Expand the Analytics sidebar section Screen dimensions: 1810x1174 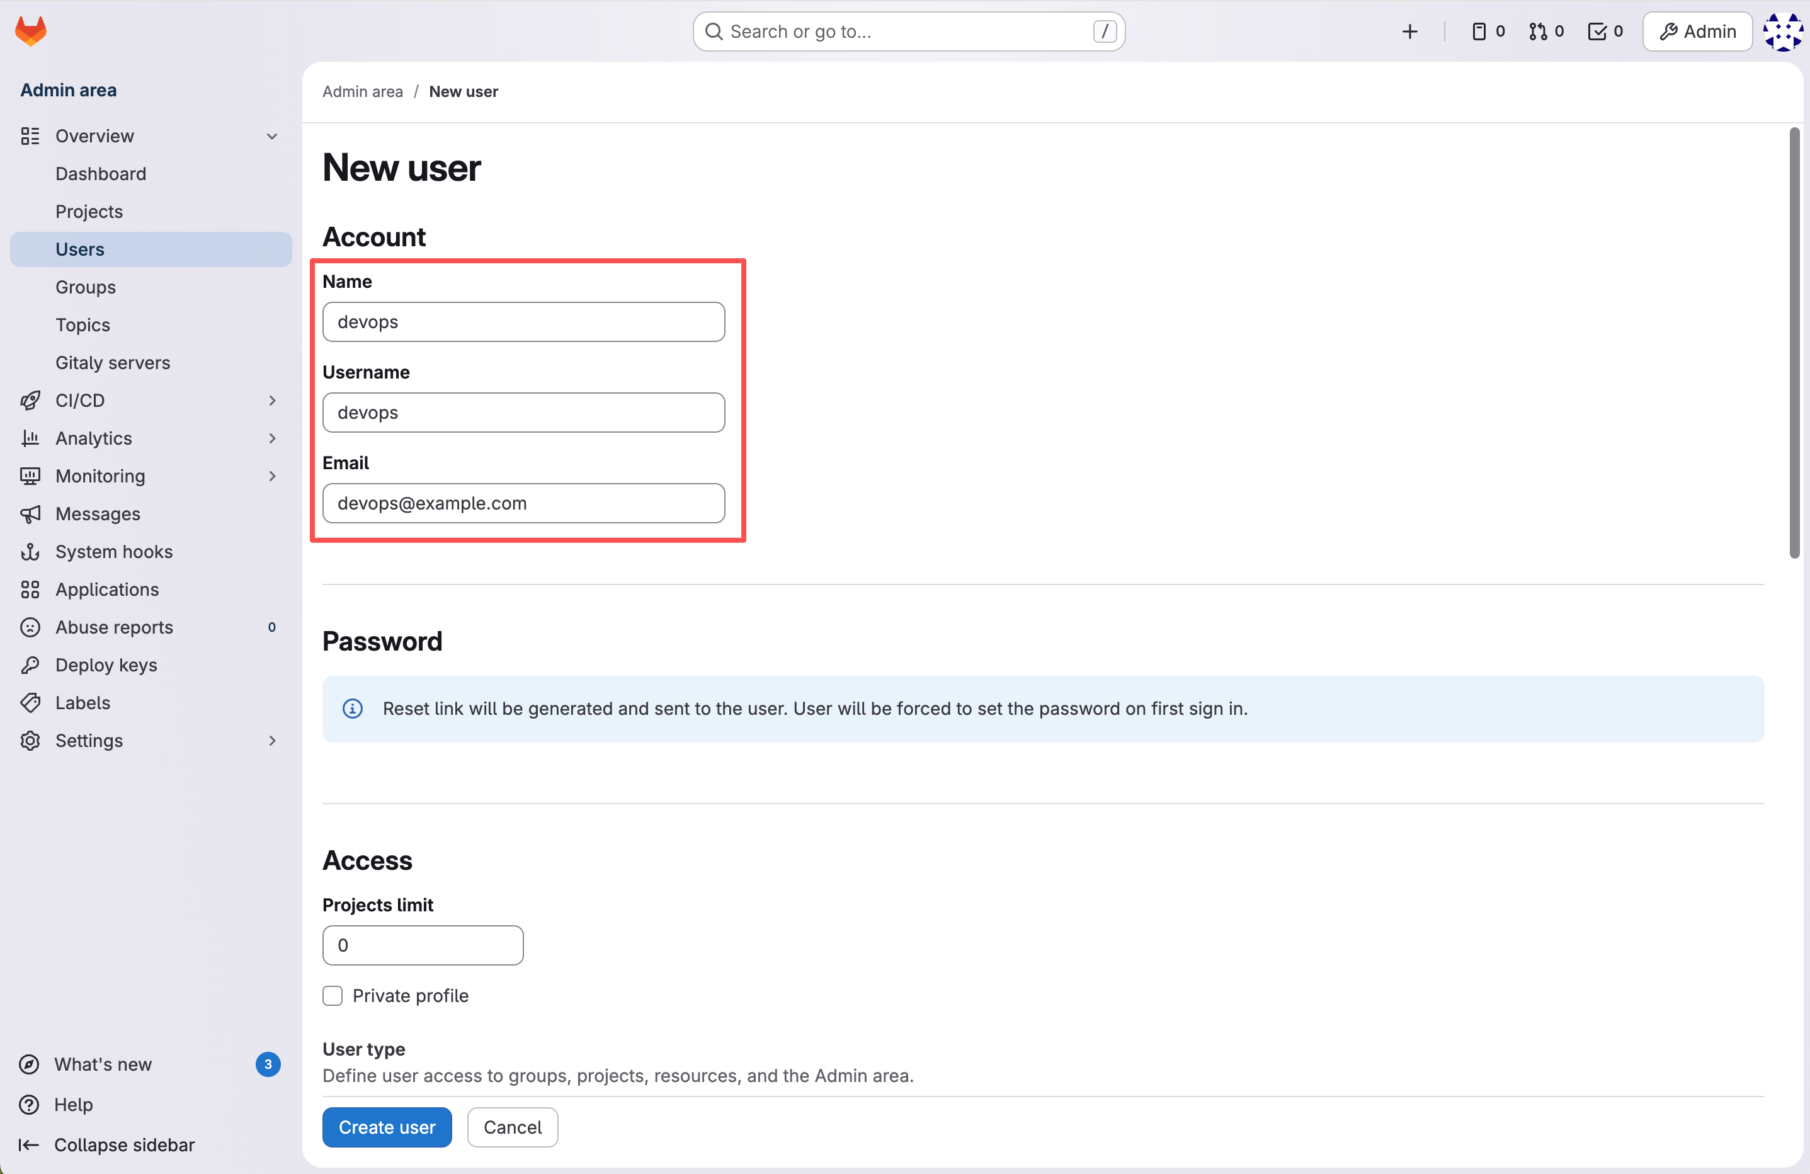click(271, 439)
